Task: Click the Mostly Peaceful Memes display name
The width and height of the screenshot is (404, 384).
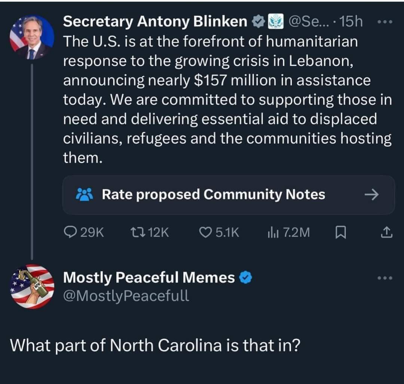Action: [149, 278]
